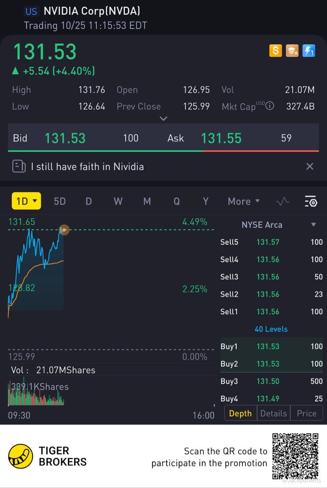Tap the note icon beside the comment
Viewport: 327px width, 488px height.
tap(19, 166)
